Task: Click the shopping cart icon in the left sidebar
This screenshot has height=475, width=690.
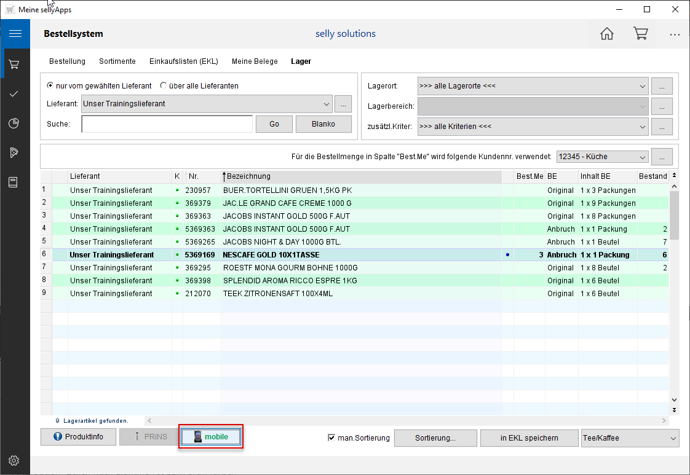Action: coord(15,64)
